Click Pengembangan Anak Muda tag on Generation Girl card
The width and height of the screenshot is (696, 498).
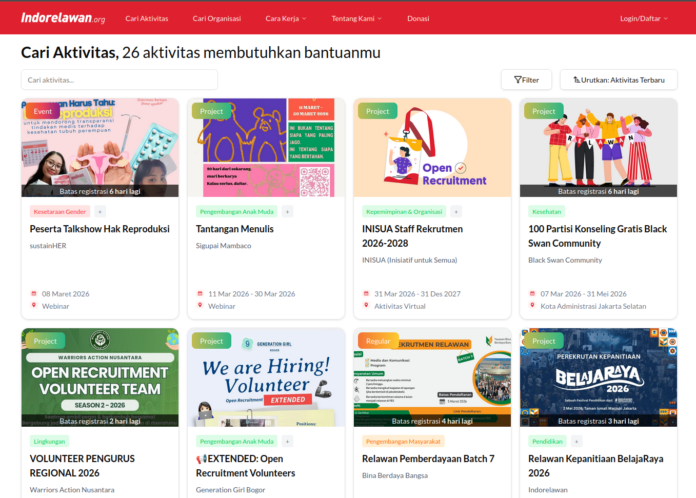[236, 442]
